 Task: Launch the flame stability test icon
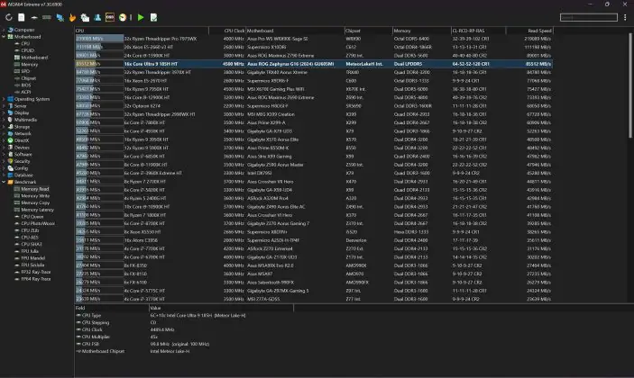72,17
